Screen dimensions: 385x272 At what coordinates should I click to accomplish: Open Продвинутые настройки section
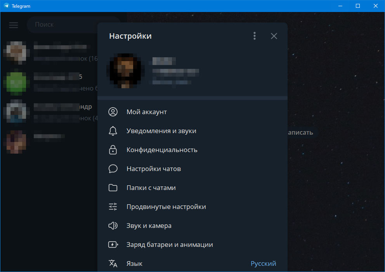[192, 207]
